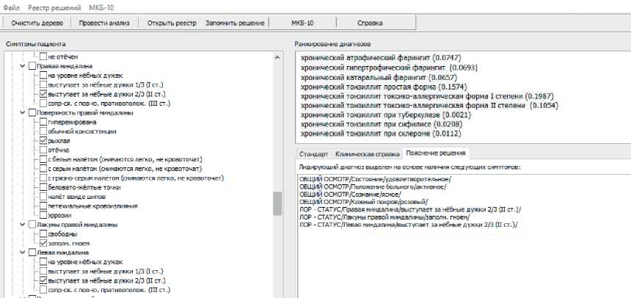Uncheck right tonsil выступает 2/3 (II ст.)

point(43,94)
